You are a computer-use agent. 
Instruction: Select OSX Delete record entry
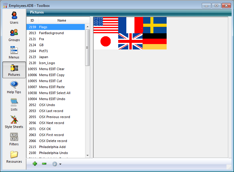coord(53,141)
